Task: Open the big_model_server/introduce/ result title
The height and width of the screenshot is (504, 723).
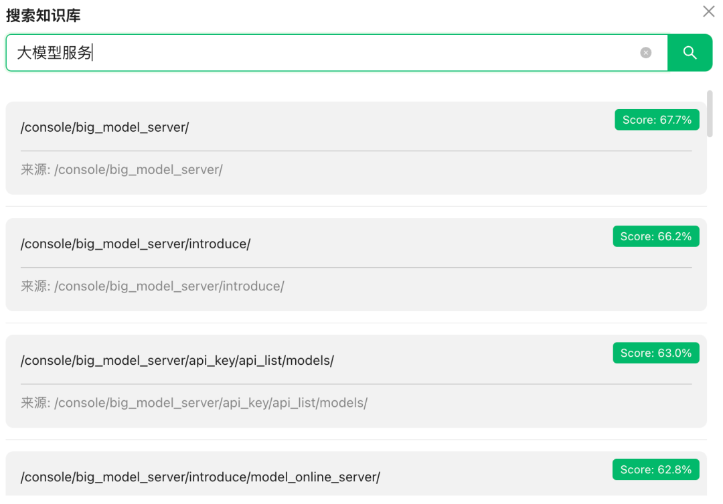Action: (136, 244)
